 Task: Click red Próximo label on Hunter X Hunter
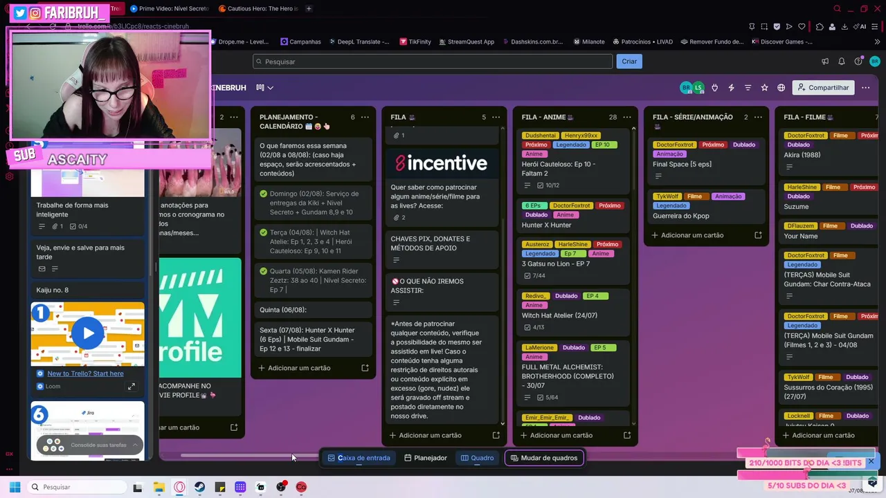pos(610,205)
